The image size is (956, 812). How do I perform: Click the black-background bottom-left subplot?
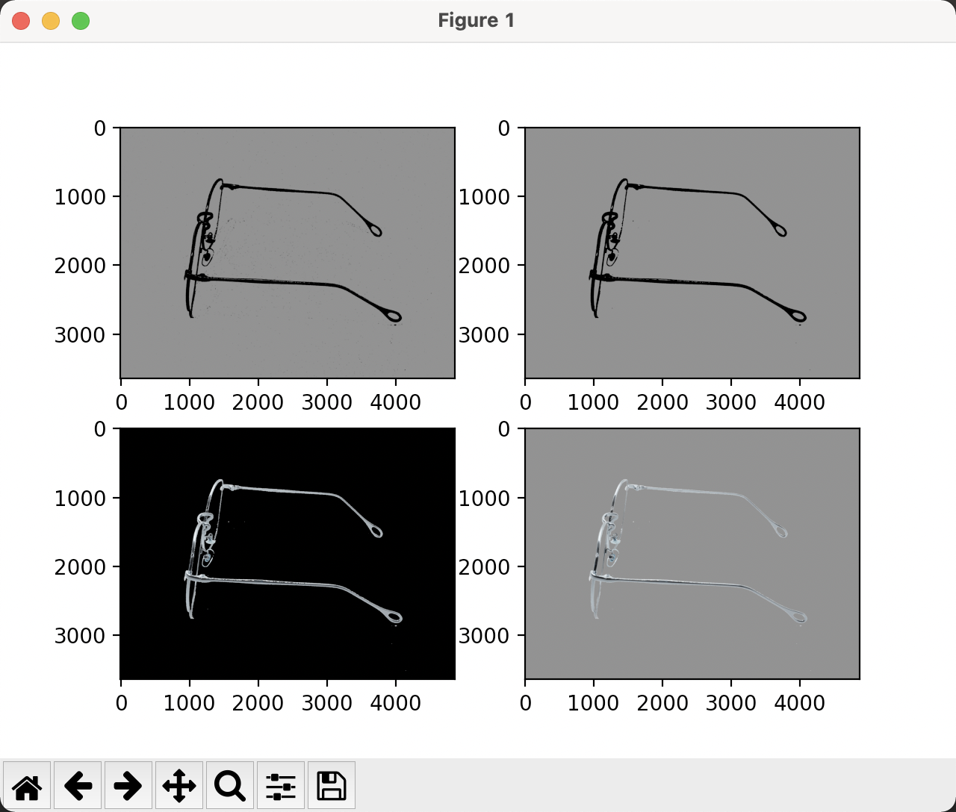288,552
